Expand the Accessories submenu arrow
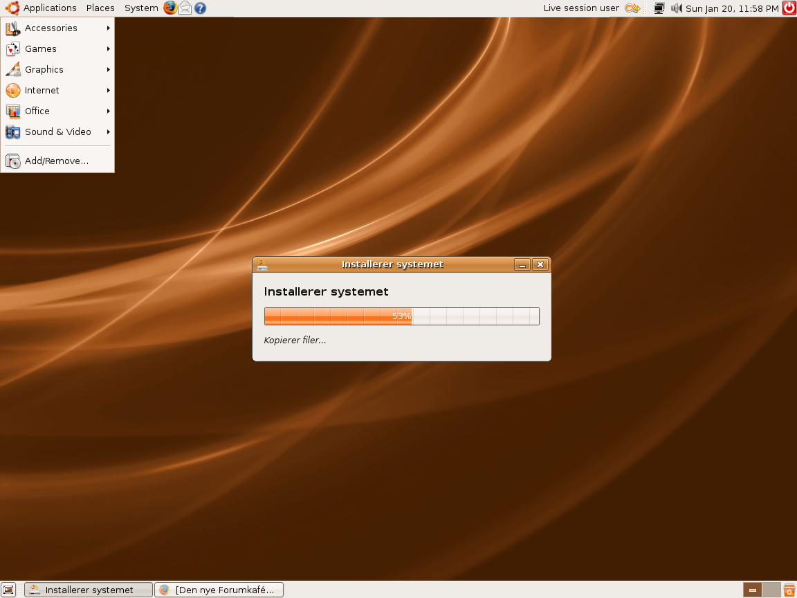 click(108, 28)
